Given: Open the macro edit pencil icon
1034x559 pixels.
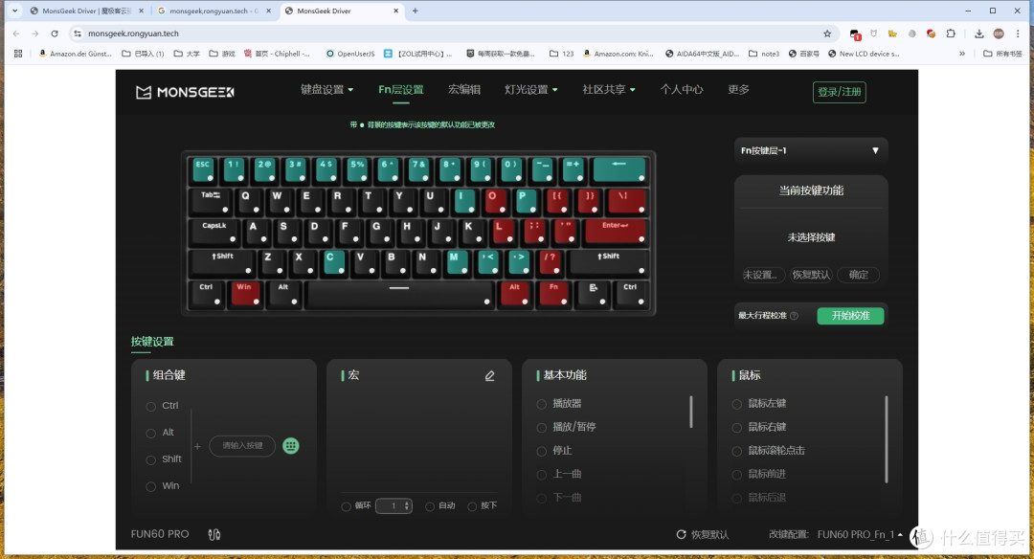Looking at the screenshot, I should [489, 376].
